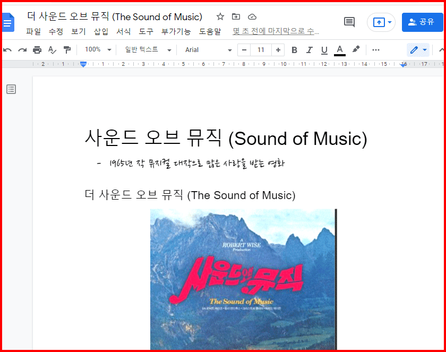Click the right indent marker on ruler

(x=403, y=65)
